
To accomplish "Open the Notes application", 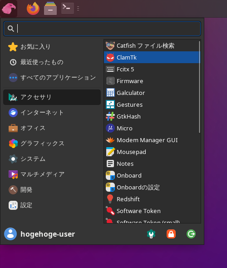I will click(x=151, y=164).
